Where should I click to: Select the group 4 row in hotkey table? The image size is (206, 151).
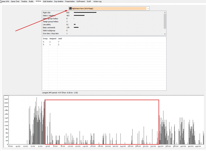click(104, 42)
